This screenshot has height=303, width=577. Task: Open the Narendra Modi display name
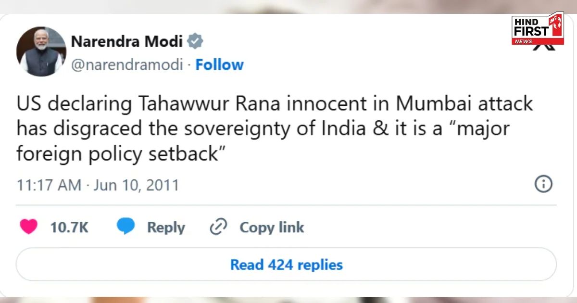coord(127,42)
